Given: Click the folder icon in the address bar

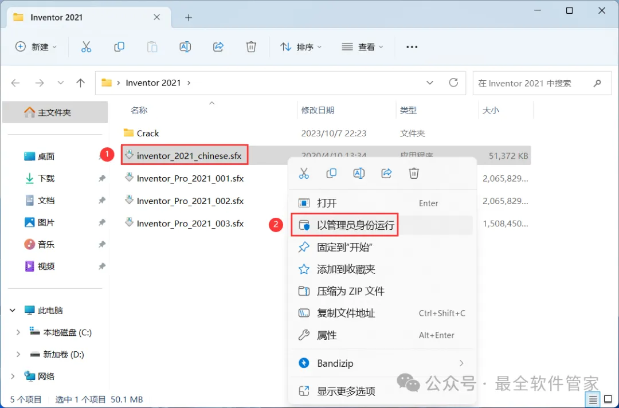Looking at the screenshot, I should 107,83.
